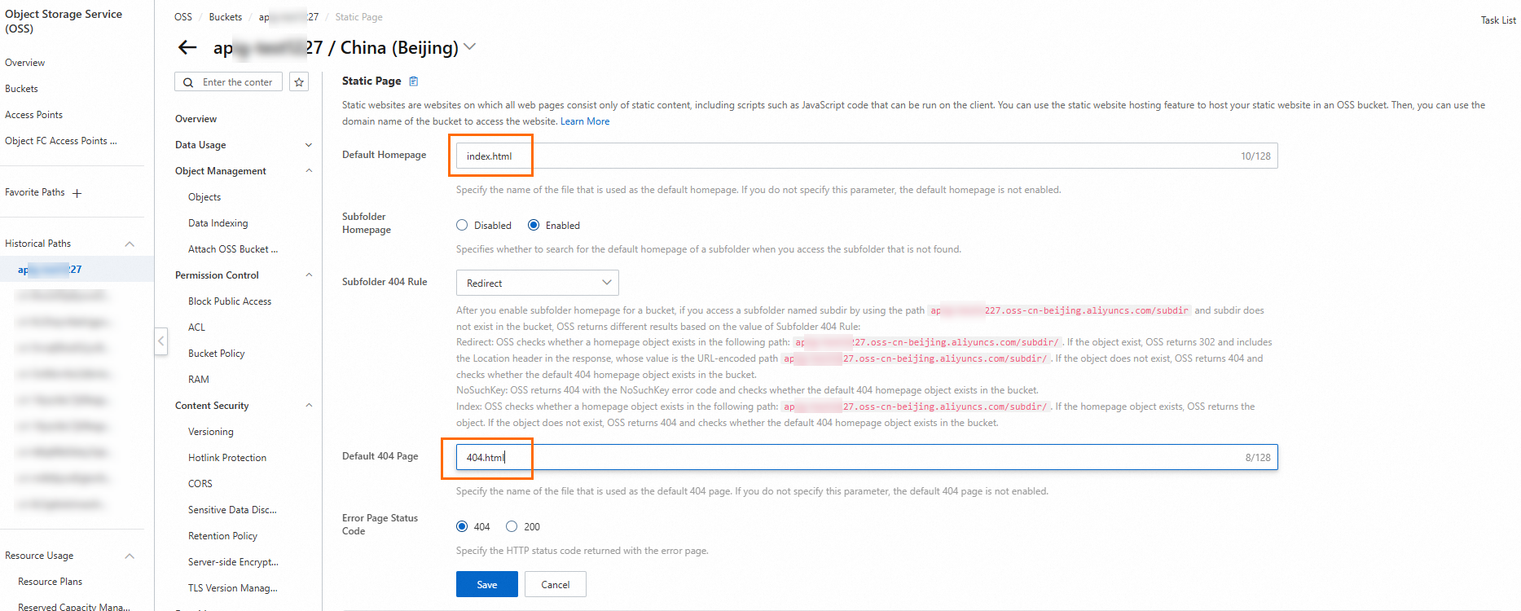Open the bucket Overview menu item
1521x611 pixels.
196,119
